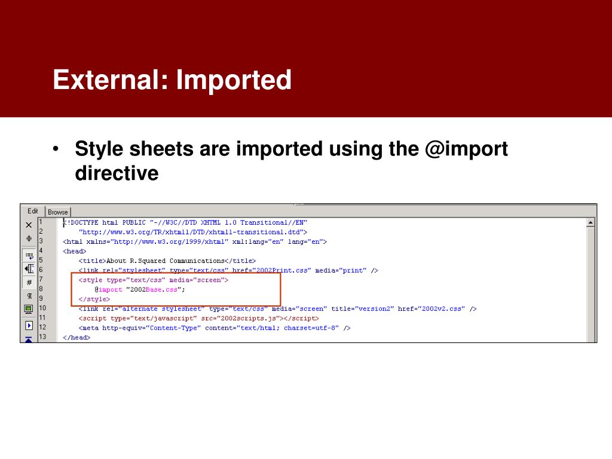The image size is (612, 459).
Task: Toggle the left margin panel icon
Action: pos(29,268)
